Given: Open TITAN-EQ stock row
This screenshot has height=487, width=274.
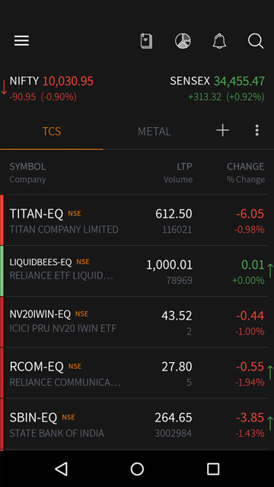Looking at the screenshot, I should 135,220.
